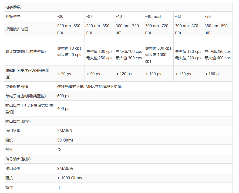Click the -40 mod column header
Image resolution: width=239 pixels, height=193 pixels.
click(x=153, y=16)
